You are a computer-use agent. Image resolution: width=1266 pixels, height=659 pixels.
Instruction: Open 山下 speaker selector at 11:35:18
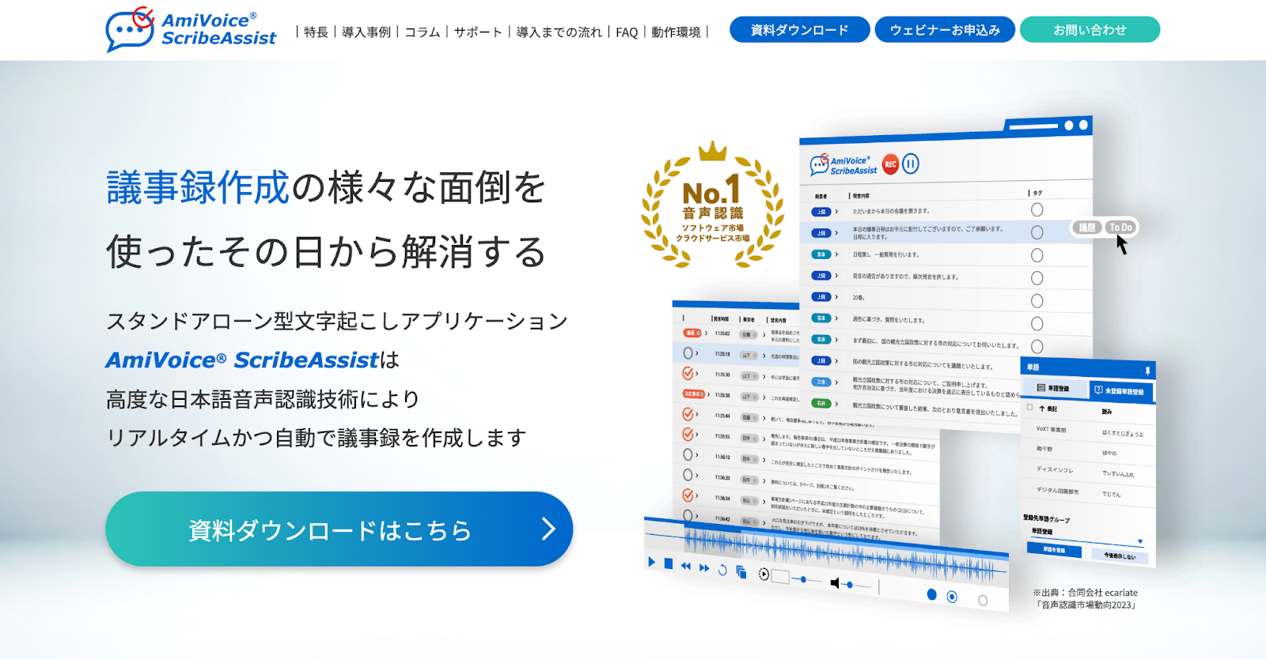pyautogui.click(x=747, y=355)
